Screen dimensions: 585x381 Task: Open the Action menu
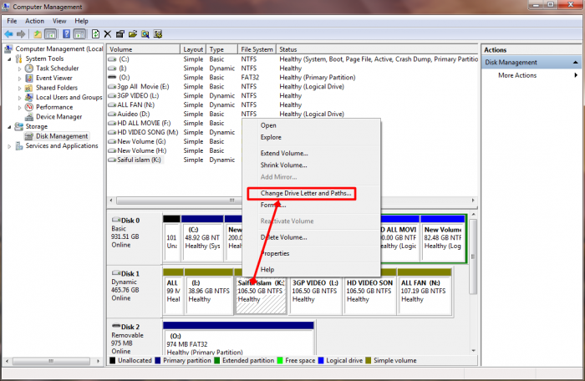coord(35,21)
